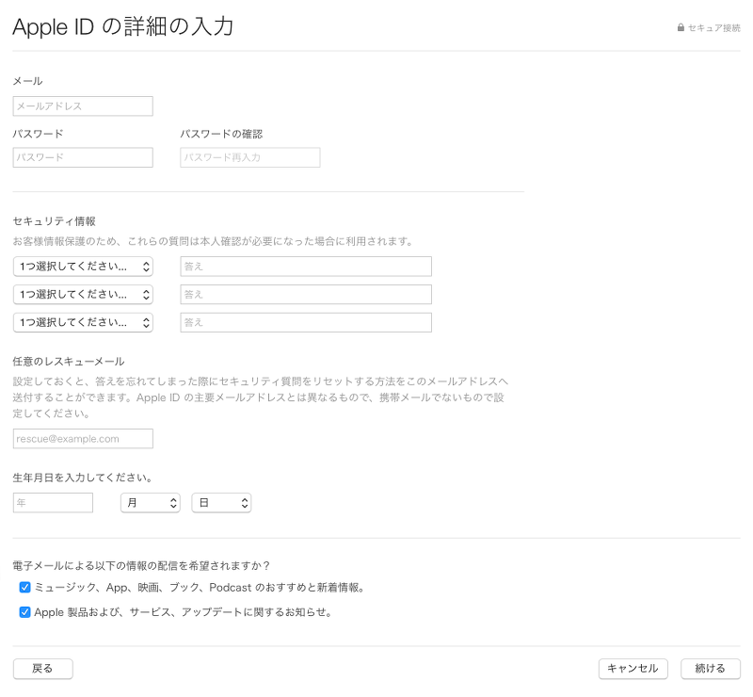This screenshot has height=697, width=753.
Task: Click the 電子メールによる以下の情報の配信 question text
Action: 141,566
